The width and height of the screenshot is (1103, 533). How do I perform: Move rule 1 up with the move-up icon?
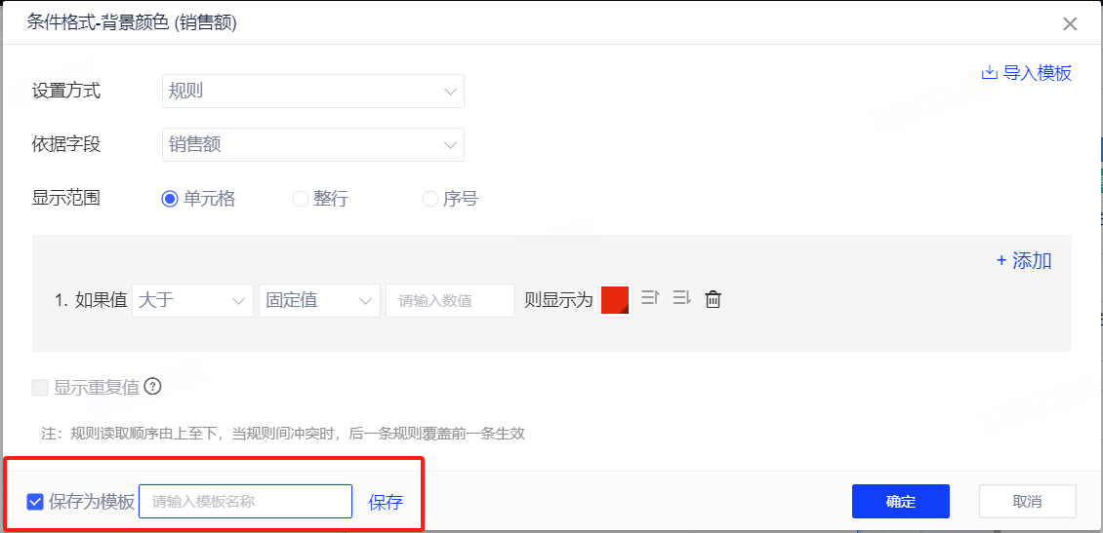point(651,299)
